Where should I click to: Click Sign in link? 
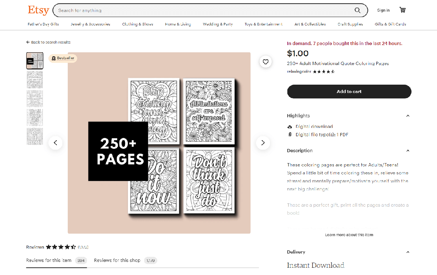click(x=383, y=11)
